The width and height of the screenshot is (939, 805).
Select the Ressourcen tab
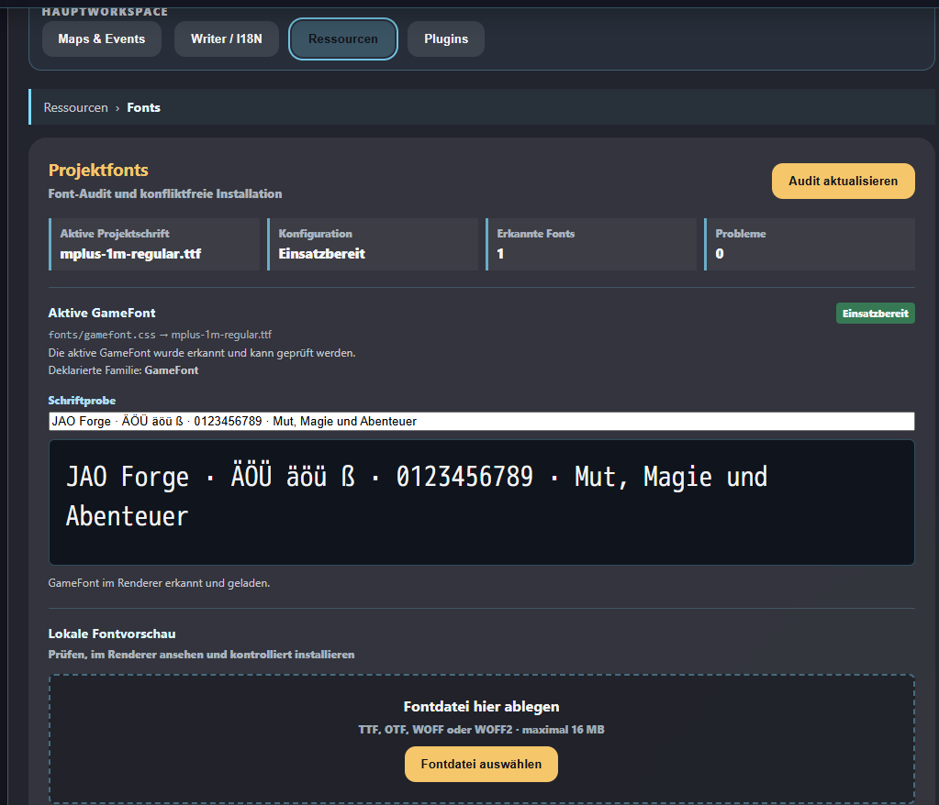click(343, 39)
